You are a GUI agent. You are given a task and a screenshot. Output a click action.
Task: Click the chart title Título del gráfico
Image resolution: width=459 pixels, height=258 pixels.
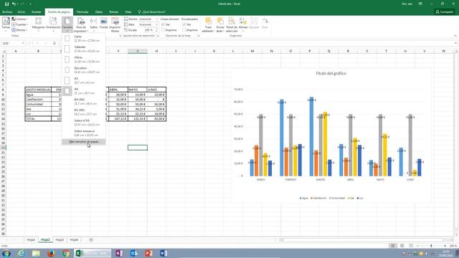point(331,73)
